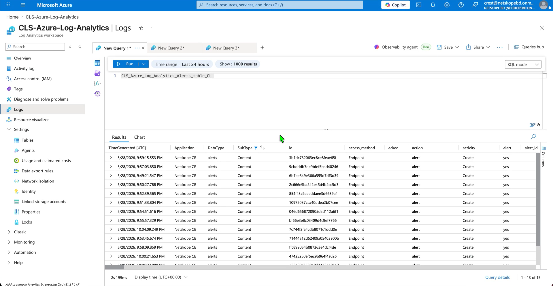Open New Query 1 tab options ellipsis

click(x=137, y=48)
